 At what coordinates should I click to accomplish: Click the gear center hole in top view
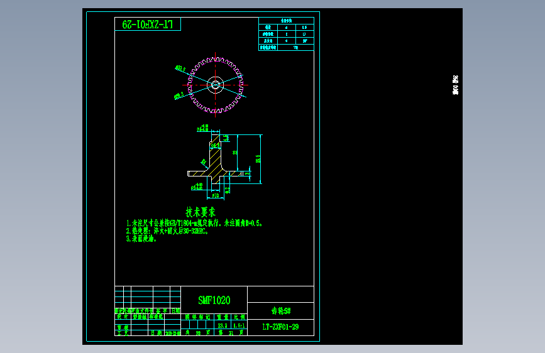215,85
